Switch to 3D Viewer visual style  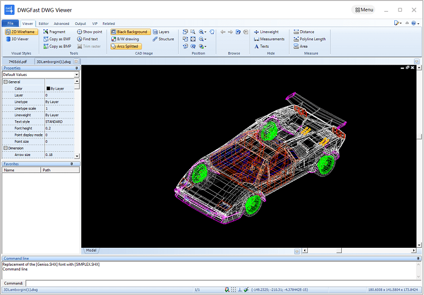pyautogui.click(x=17, y=39)
